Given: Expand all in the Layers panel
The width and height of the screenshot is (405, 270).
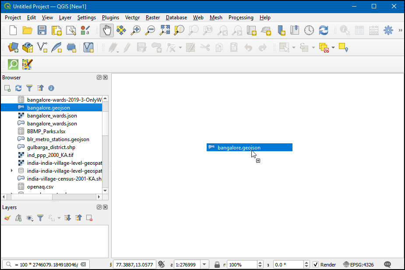Looking at the screenshot, I should tap(68, 218).
